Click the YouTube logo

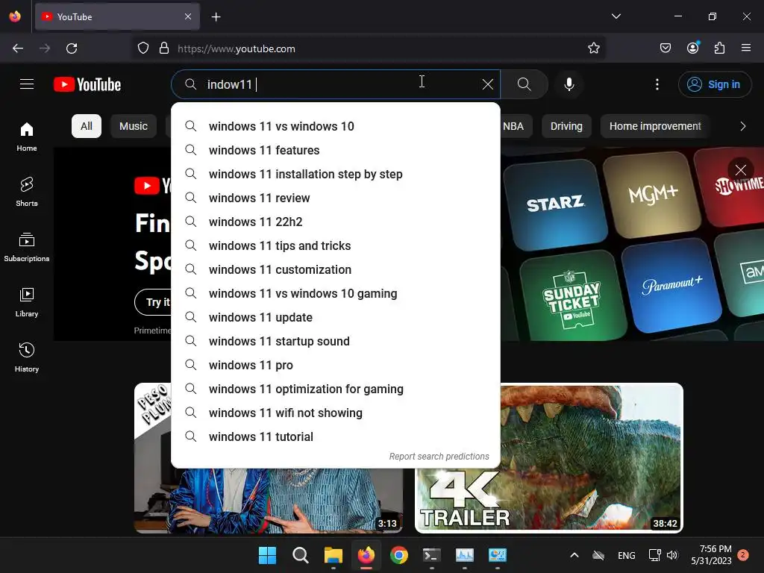[x=87, y=84]
